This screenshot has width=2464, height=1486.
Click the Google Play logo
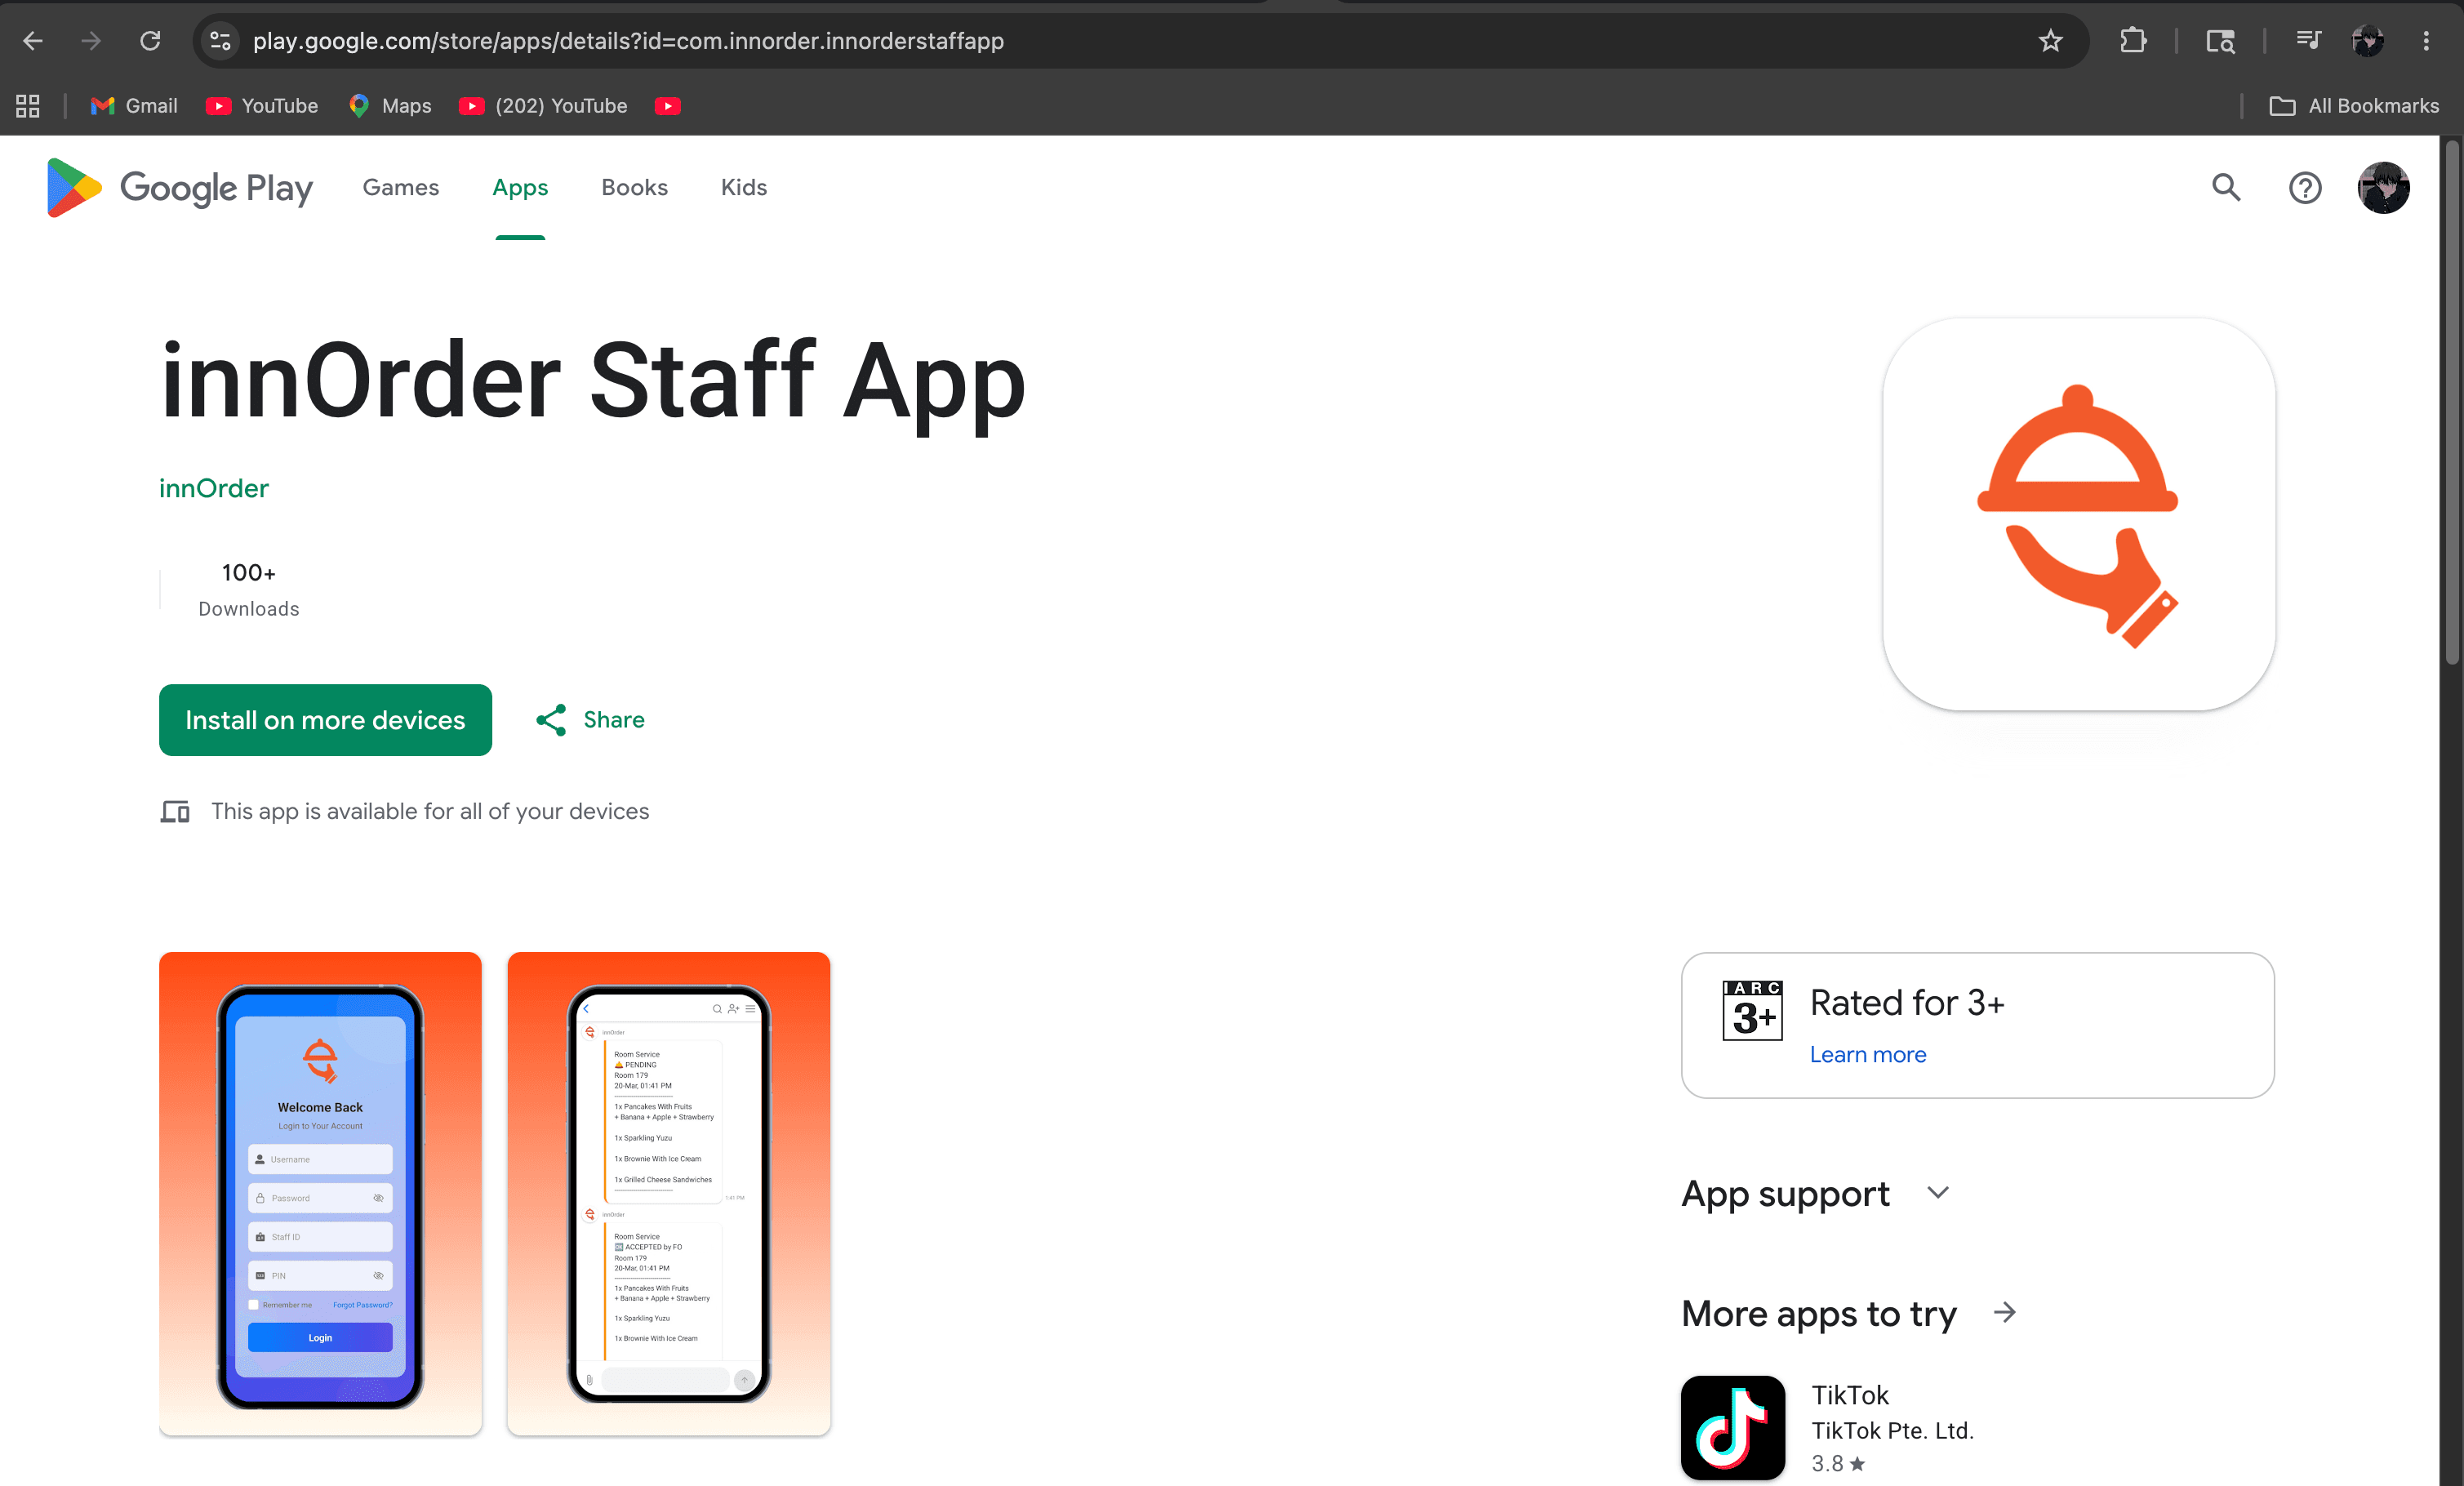click(180, 188)
